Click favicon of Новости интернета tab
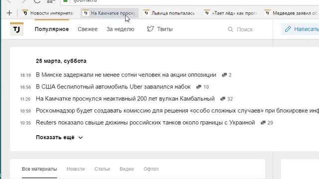The width and height of the screenshot is (319, 179). [x=25, y=13]
